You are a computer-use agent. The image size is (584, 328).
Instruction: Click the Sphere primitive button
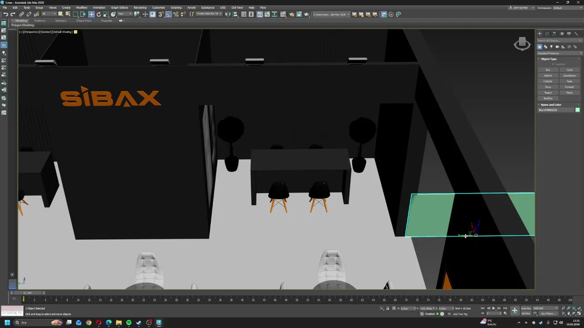pyautogui.click(x=548, y=76)
